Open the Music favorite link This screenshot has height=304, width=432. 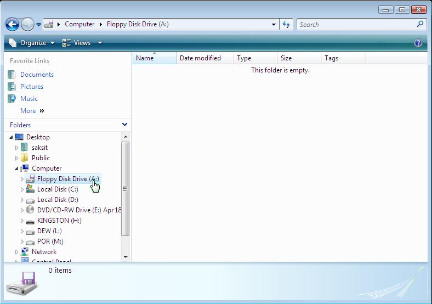(29, 99)
